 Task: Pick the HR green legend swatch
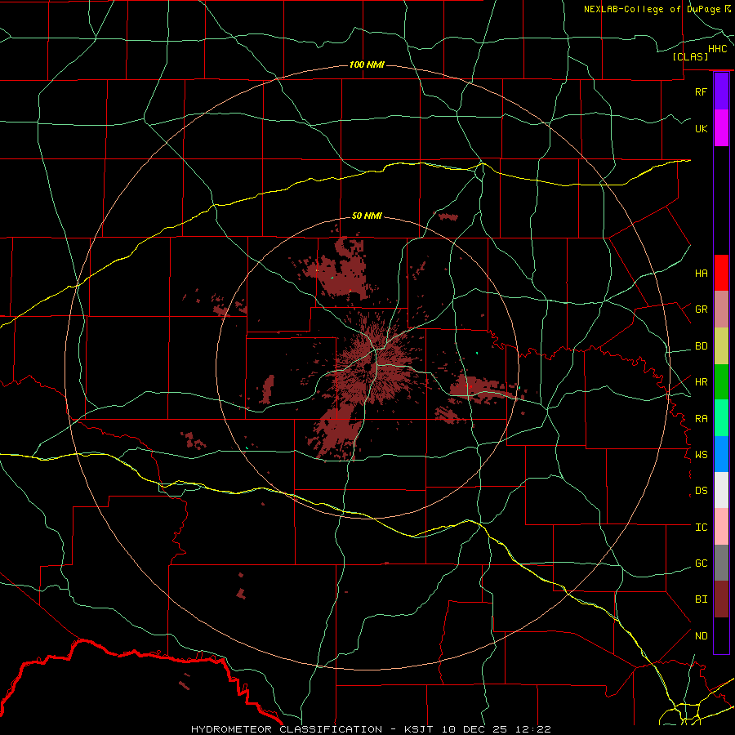click(721, 382)
